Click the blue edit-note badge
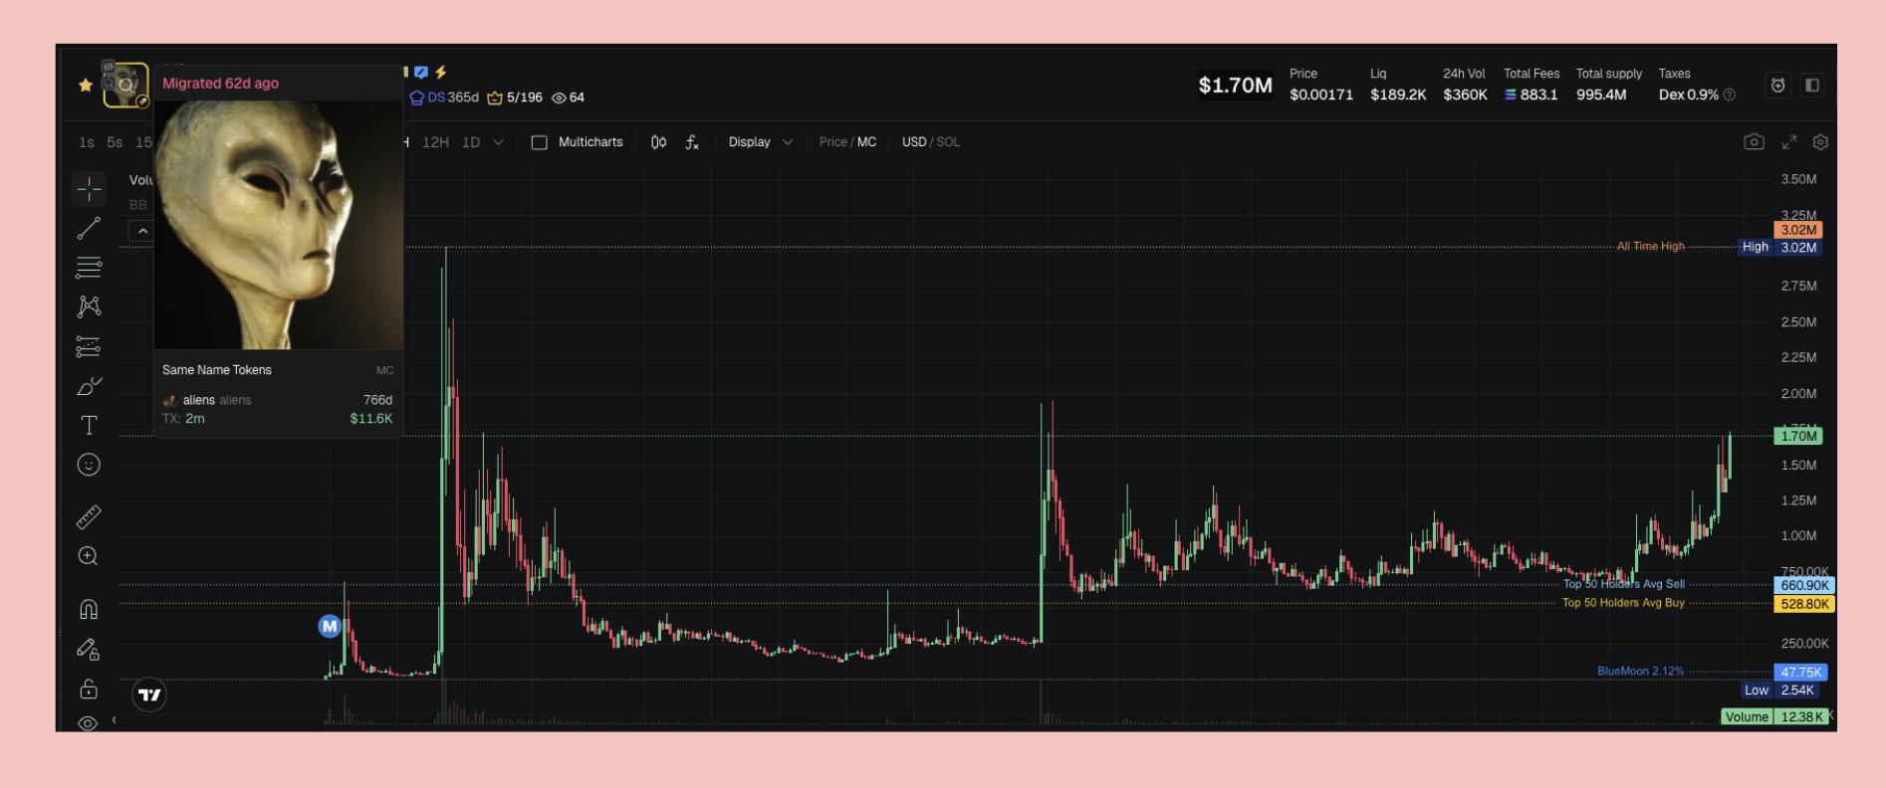 [x=421, y=72]
